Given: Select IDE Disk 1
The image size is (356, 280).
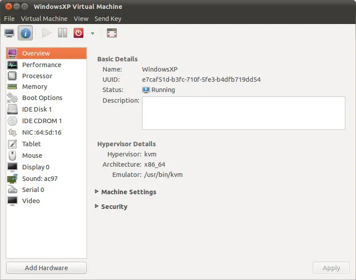Looking at the screenshot, I should tap(36, 109).
